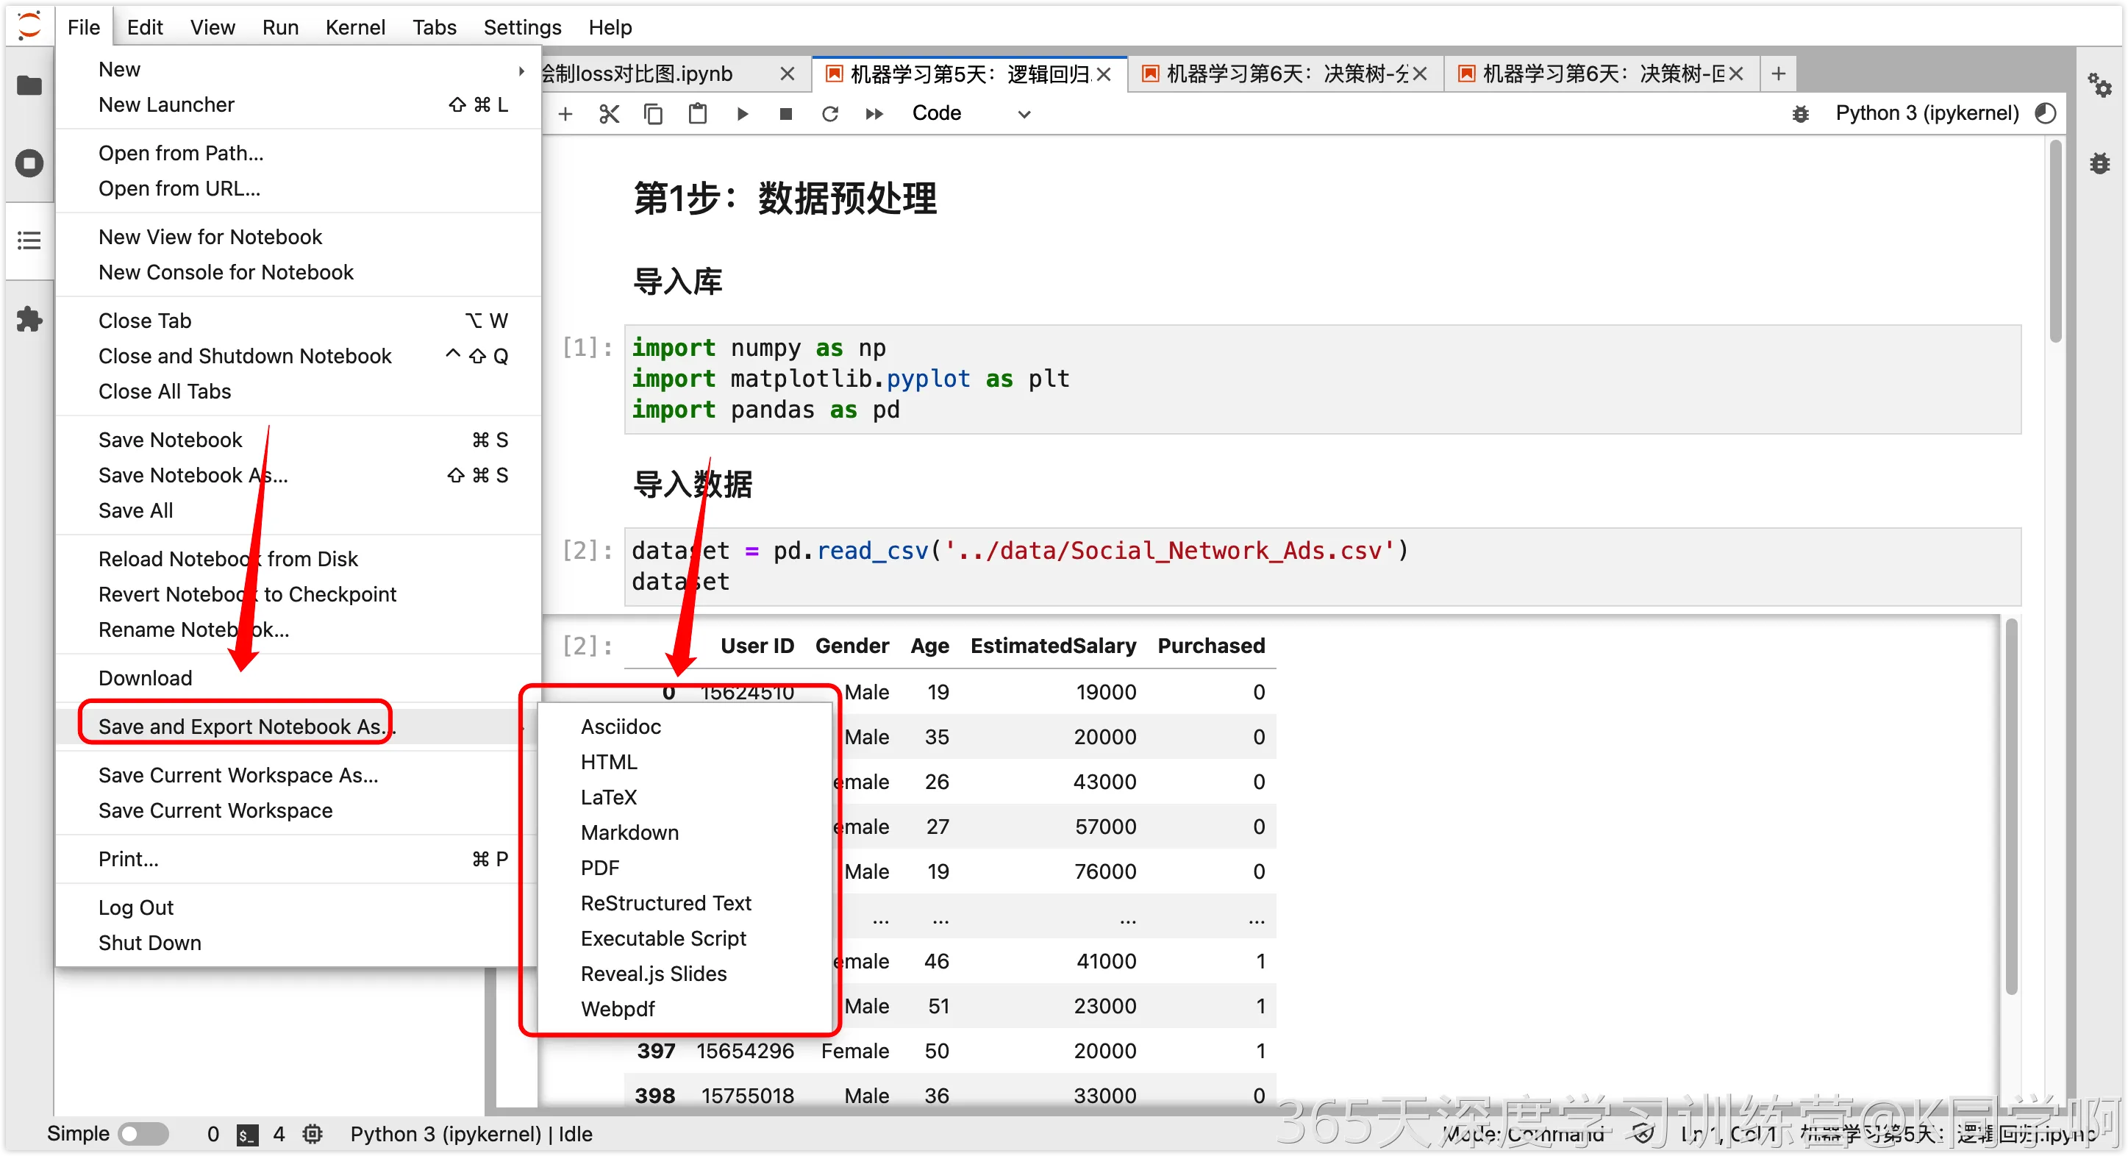Close the 机器学习第5天 逻辑回归 tab
Screen dimensions: 2128x1156
1104,74
